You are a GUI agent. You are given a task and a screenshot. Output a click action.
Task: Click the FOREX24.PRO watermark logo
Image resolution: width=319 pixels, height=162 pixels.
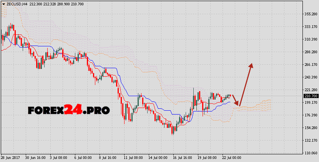coord(69,110)
